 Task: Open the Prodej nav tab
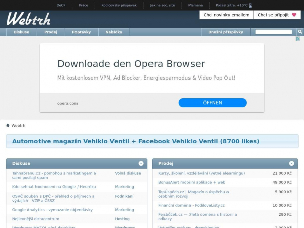(x=51, y=32)
